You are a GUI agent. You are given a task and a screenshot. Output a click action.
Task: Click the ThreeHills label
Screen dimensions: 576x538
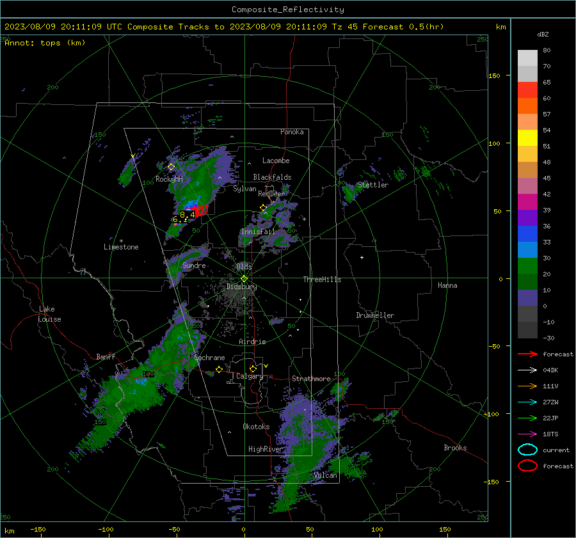tap(322, 280)
